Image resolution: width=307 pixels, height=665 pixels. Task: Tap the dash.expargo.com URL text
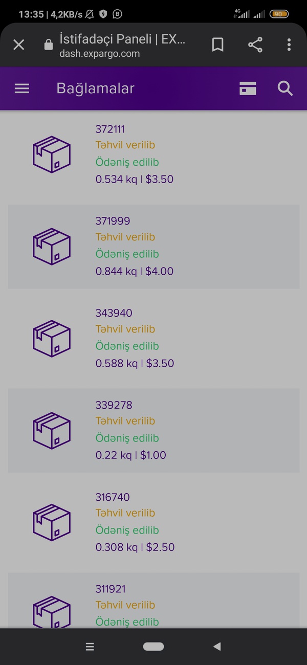(x=99, y=53)
